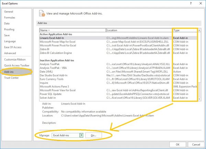This screenshot has height=149, width=206.
Task: Open the Manage dropdown arrow
Action: (x=81, y=135)
